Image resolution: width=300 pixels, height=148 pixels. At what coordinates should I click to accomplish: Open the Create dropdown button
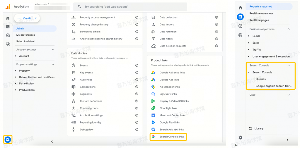coord(27,18)
